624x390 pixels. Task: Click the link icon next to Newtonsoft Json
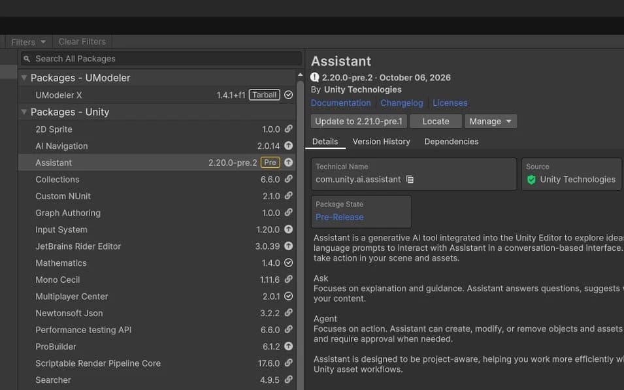click(289, 313)
